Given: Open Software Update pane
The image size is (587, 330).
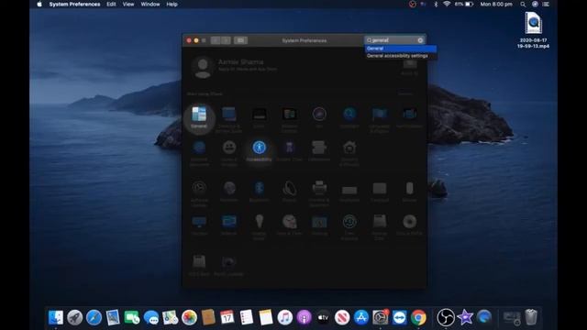Looking at the screenshot, I should (x=199, y=188).
